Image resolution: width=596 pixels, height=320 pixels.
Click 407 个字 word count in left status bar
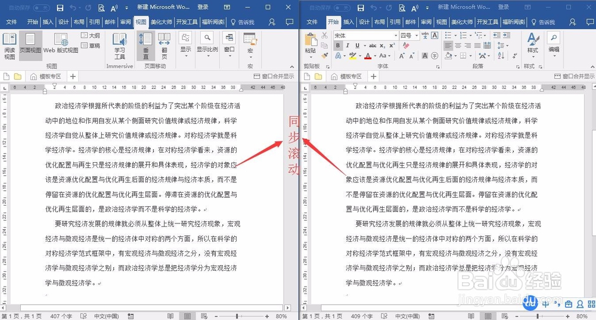[61, 316]
